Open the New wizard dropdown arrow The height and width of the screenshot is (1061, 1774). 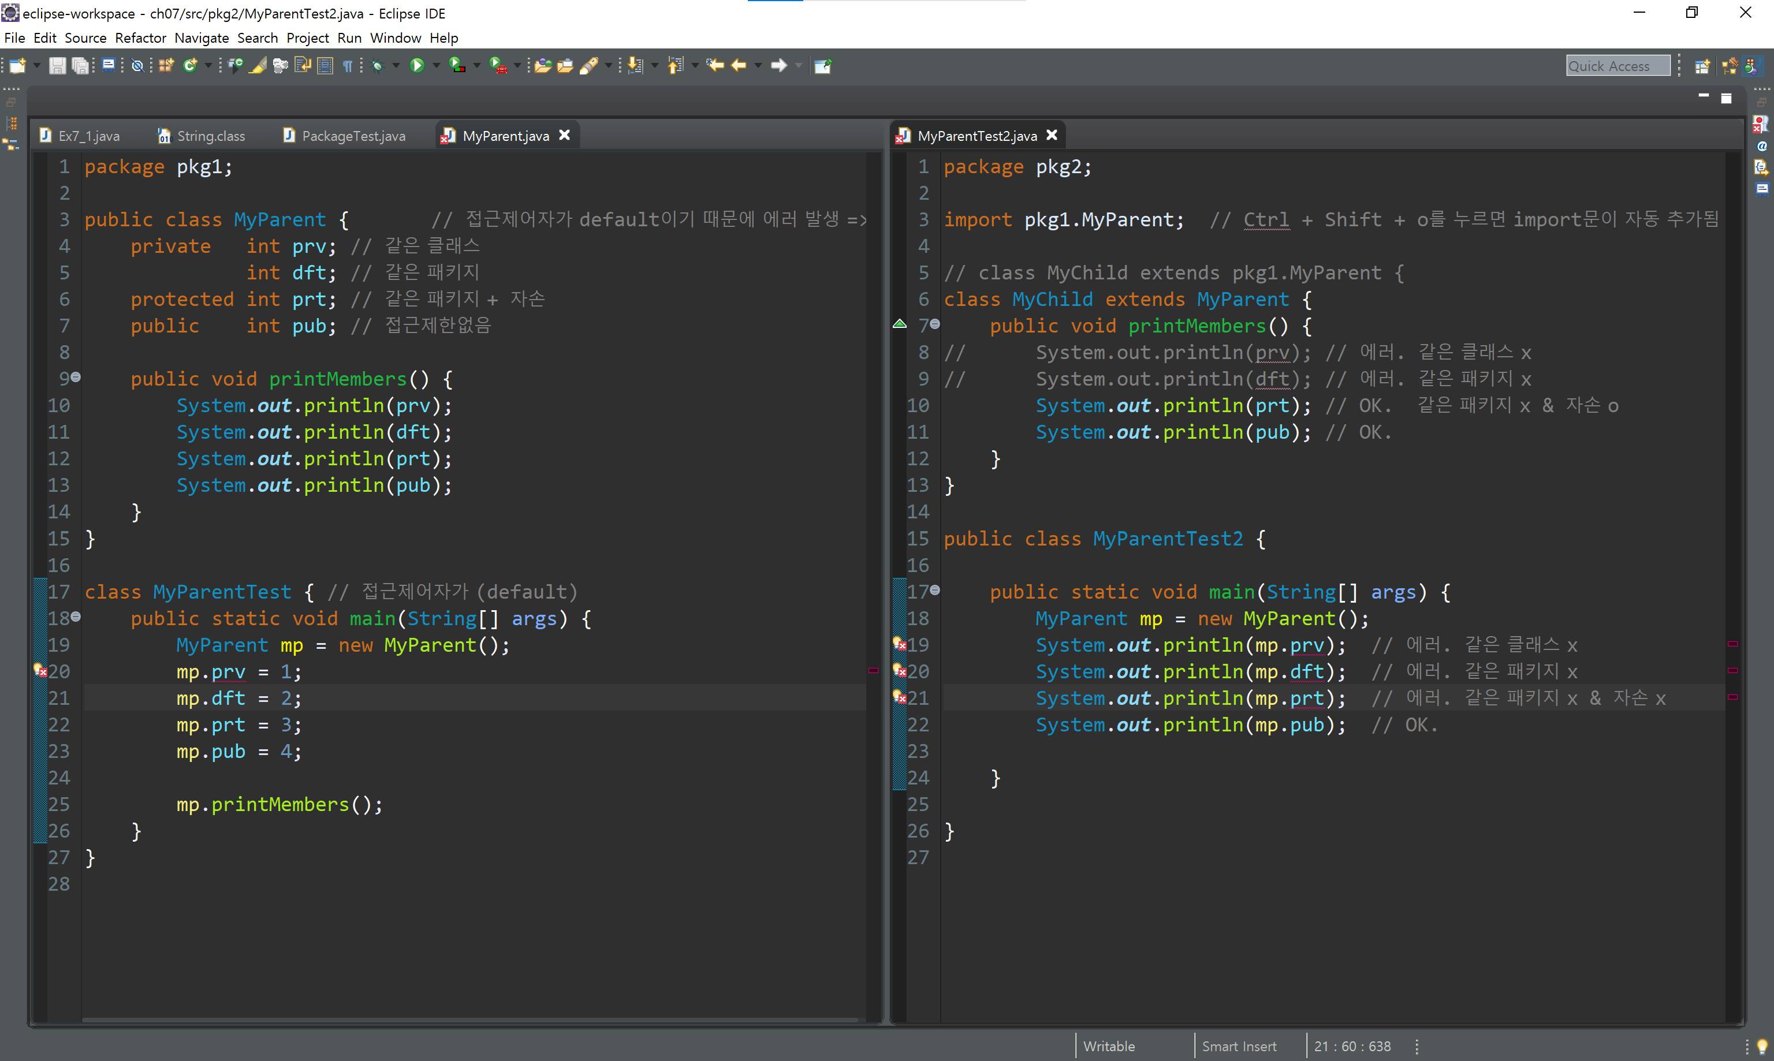(36, 66)
